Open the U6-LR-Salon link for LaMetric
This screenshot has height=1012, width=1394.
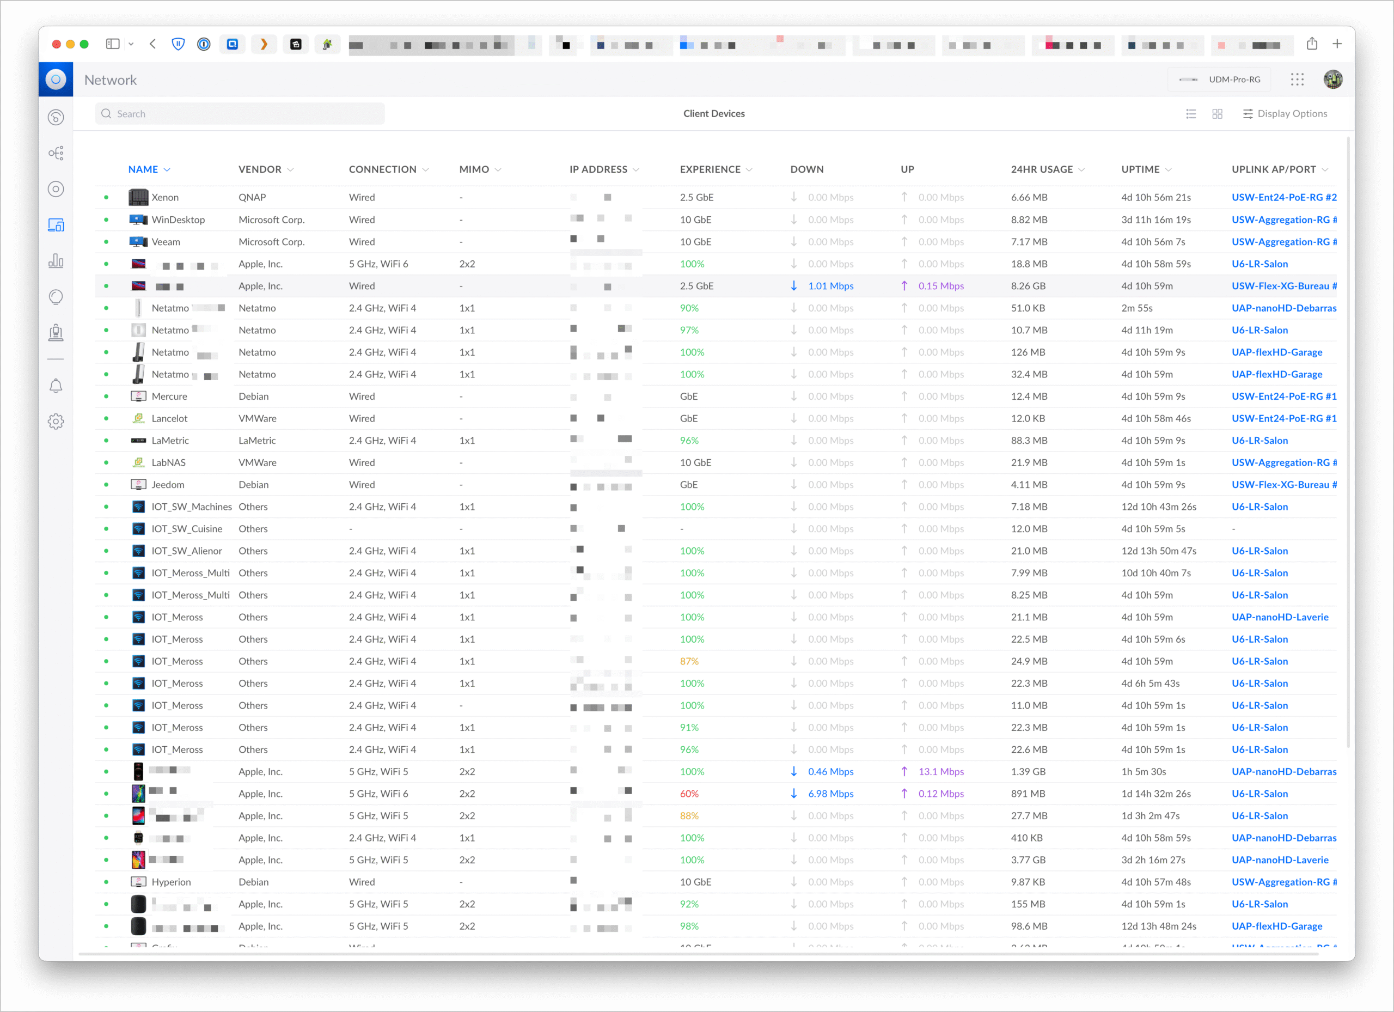click(1260, 440)
